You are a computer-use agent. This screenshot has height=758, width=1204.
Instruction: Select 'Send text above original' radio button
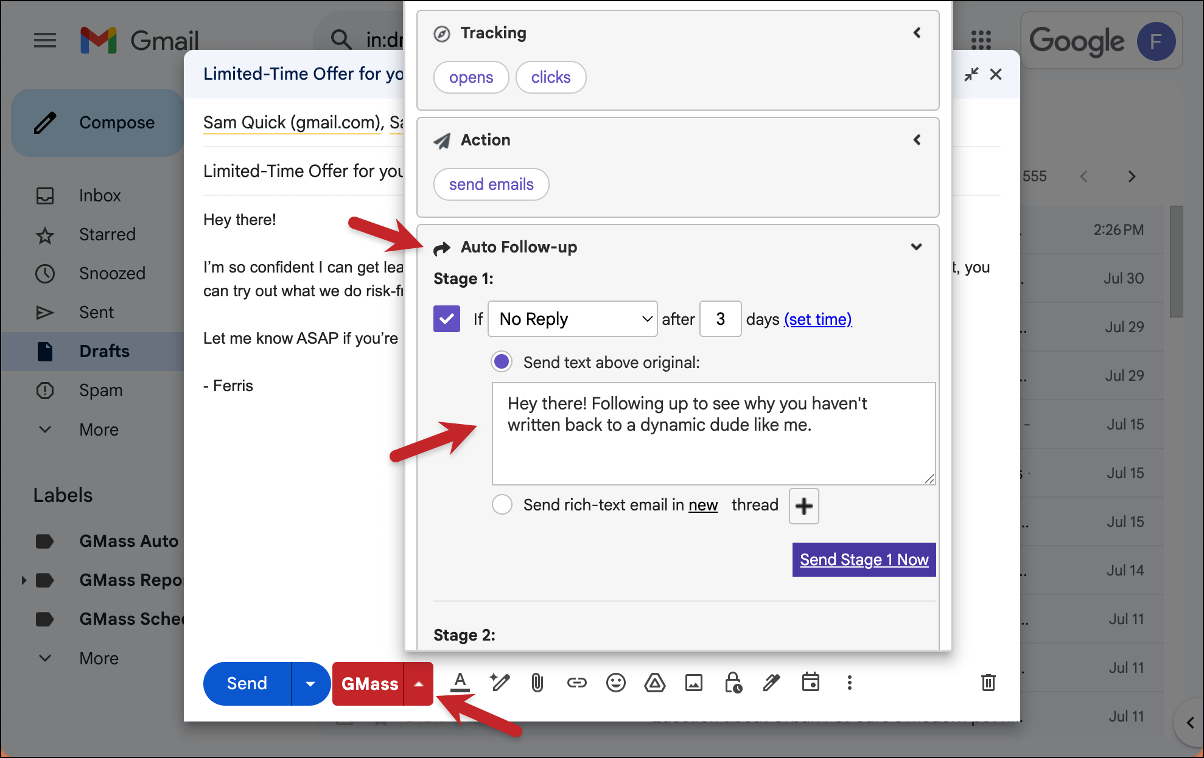coord(502,362)
